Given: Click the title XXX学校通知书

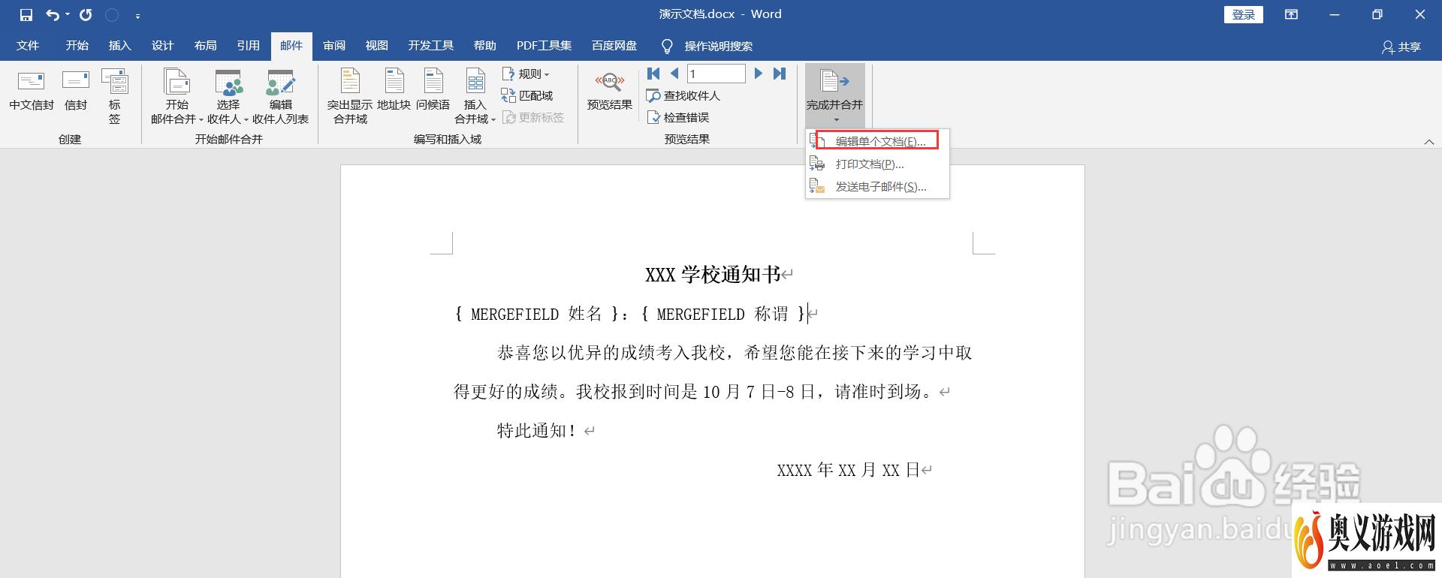Looking at the screenshot, I should pos(713,275).
